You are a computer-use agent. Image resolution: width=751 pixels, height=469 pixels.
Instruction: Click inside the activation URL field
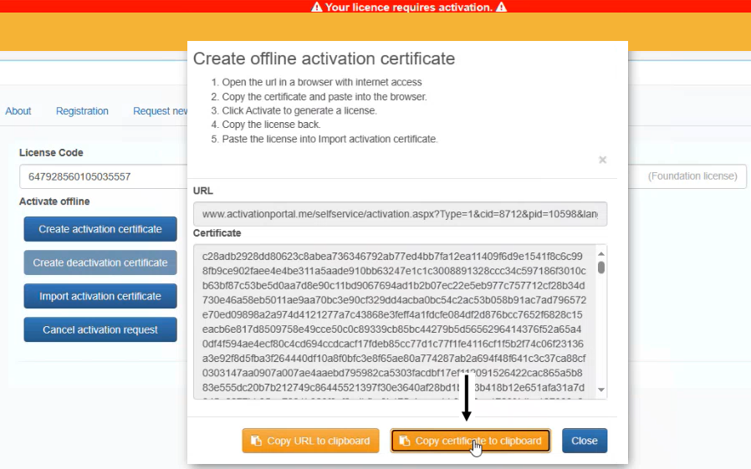click(400, 214)
